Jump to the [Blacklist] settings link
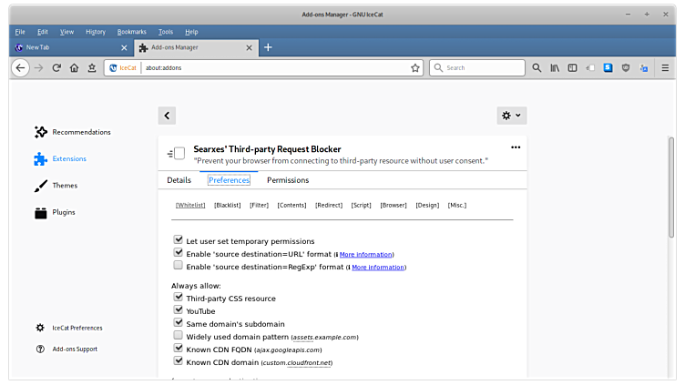Viewport: 685px width, 385px height. [227, 205]
